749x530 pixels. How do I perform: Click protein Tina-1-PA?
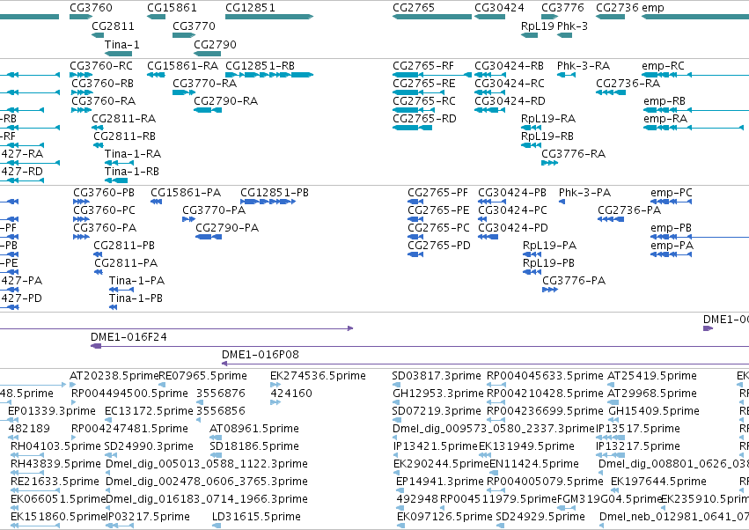[x=121, y=290]
